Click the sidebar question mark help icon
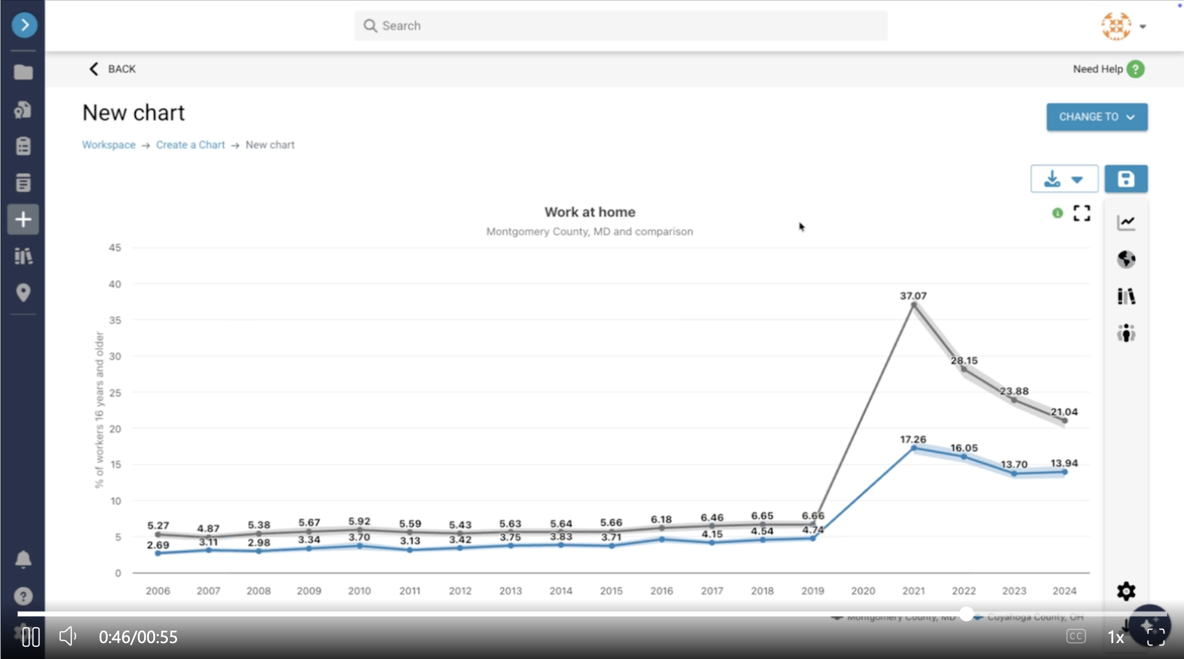Viewport: 1184px width, 659px height. [x=23, y=596]
